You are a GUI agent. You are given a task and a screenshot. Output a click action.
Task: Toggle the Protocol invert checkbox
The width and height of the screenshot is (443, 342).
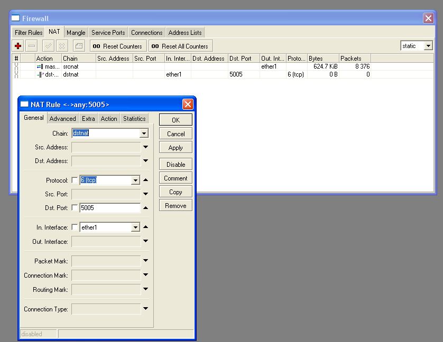point(75,180)
